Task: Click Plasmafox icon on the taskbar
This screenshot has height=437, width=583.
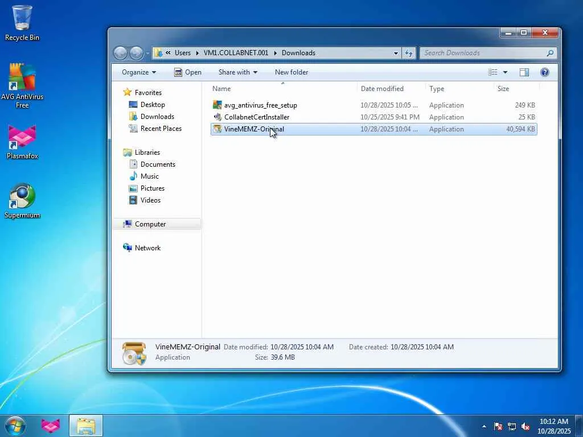Action: coord(51,426)
